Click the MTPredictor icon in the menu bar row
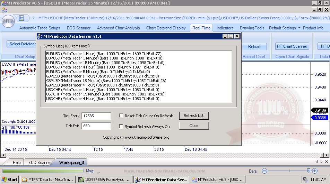This screenshot has height=184, width=330. 4,10
